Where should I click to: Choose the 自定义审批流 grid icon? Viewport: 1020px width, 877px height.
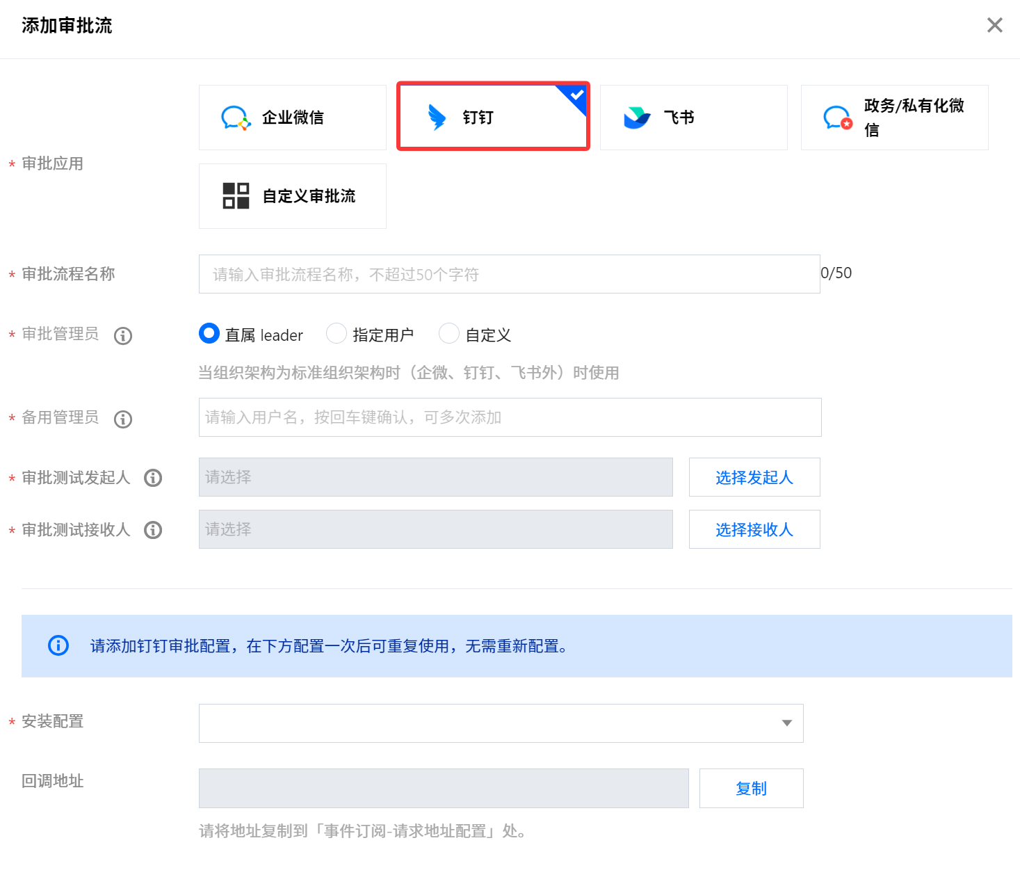click(x=236, y=196)
